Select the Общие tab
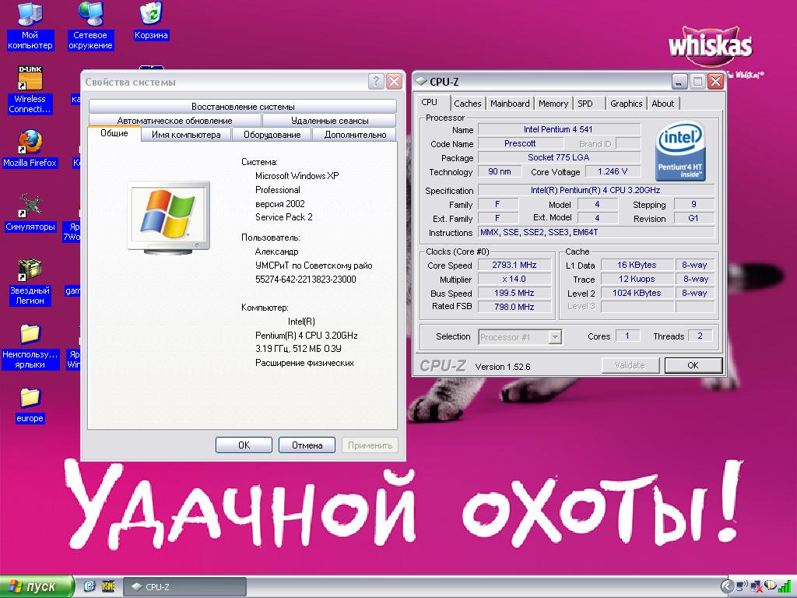Viewport: 797px width, 598px height. click(x=114, y=133)
